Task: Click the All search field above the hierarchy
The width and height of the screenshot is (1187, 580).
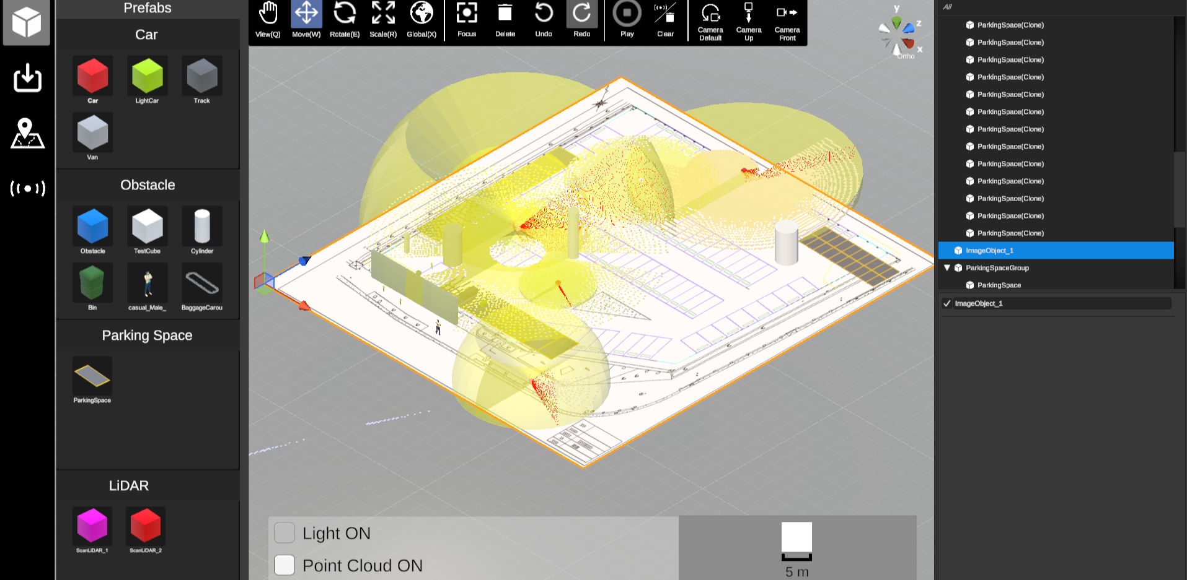Action: [1056, 7]
